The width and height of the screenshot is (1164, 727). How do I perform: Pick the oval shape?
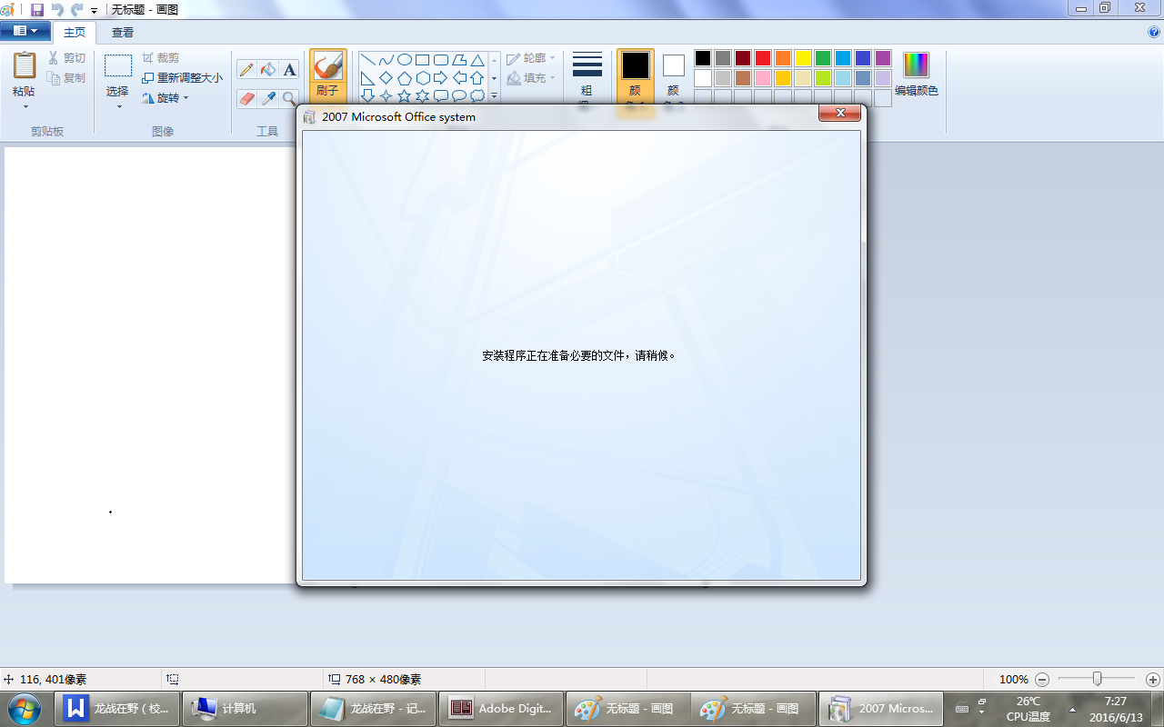click(x=405, y=60)
